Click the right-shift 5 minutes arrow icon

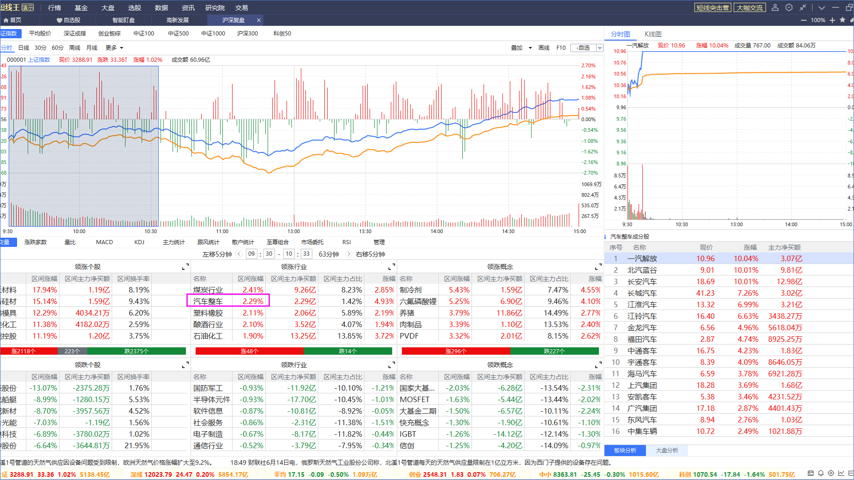tap(349, 254)
